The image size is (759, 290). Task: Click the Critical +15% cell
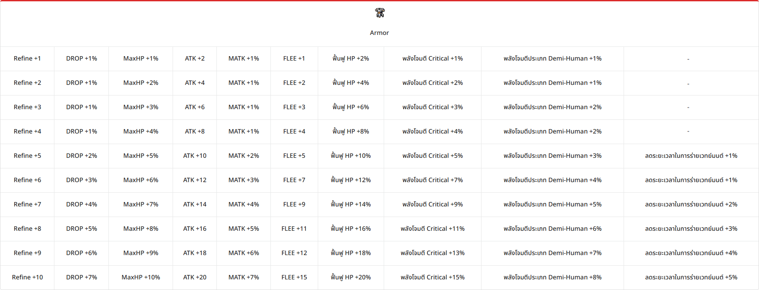(x=432, y=277)
